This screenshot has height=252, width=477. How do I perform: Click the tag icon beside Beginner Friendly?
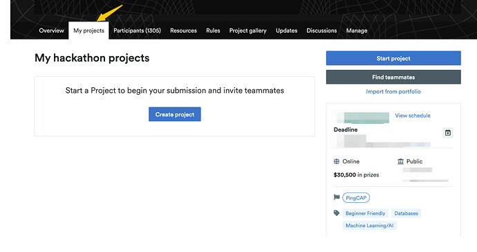click(x=337, y=213)
